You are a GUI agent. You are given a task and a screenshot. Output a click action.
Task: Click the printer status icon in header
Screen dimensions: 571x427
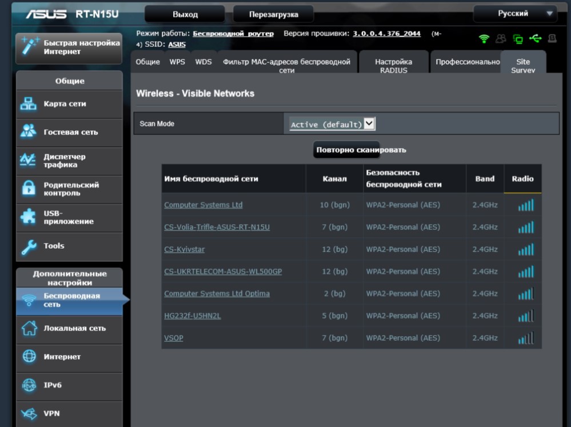(552, 39)
